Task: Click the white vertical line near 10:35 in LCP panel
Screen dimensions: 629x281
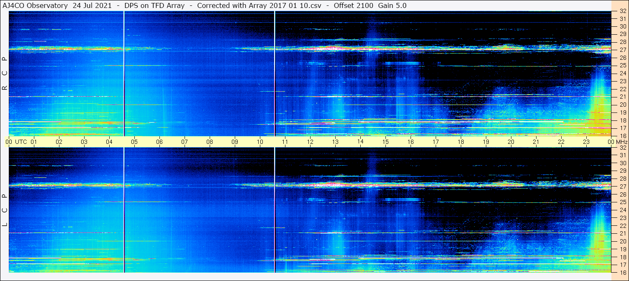Action: coord(275,210)
